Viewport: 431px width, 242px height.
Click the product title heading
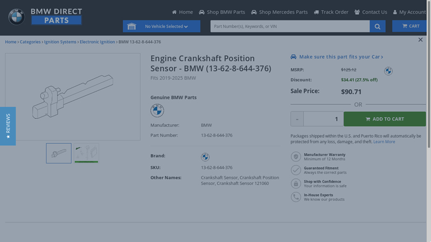[211, 63]
